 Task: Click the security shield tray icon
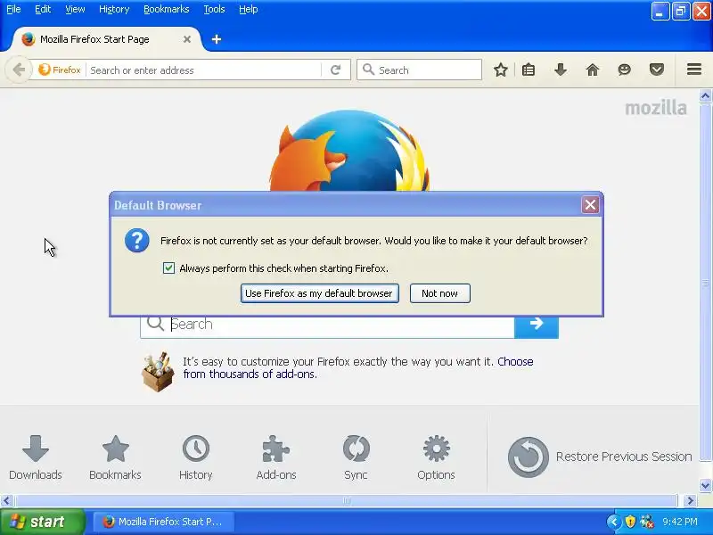pos(630,522)
